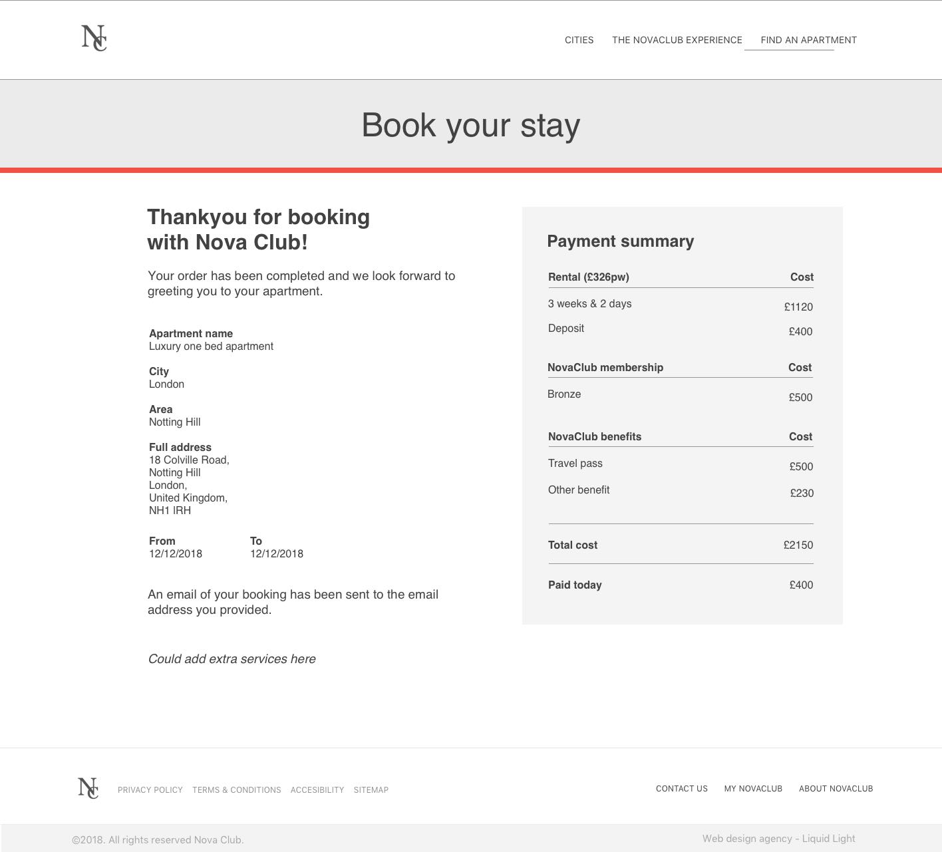The width and height of the screenshot is (942, 852).
Task: Open My NovaClub footer link
Action: click(x=753, y=789)
